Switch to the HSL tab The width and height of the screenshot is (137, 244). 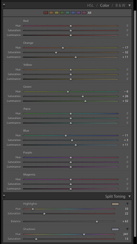pyautogui.click(x=90, y=5)
